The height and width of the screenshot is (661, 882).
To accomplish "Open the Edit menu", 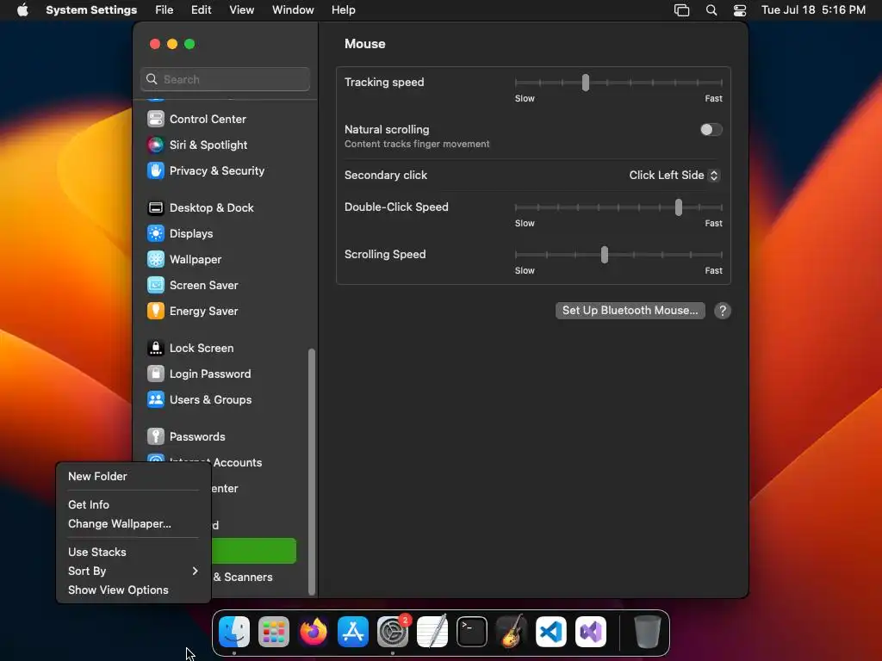I will click(201, 10).
